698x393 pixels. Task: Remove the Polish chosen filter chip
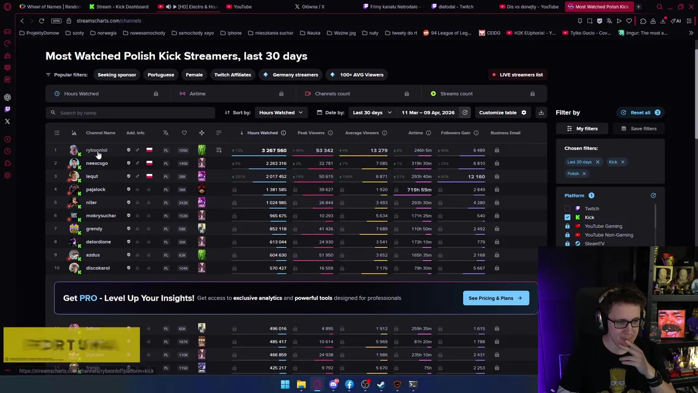point(583,174)
